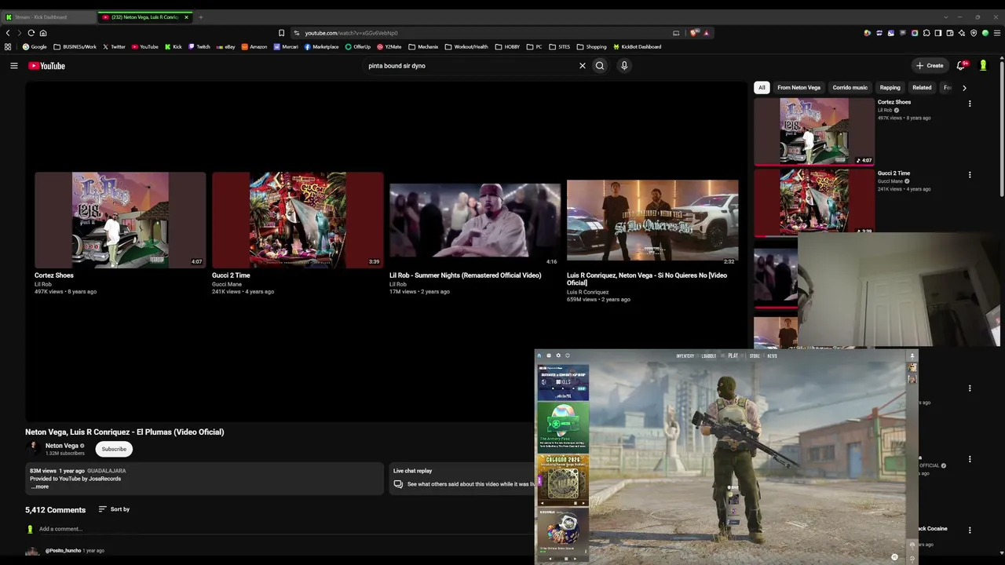Open Neton Vega channel name link
This screenshot has height=565, width=1005.
(x=62, y=446)
